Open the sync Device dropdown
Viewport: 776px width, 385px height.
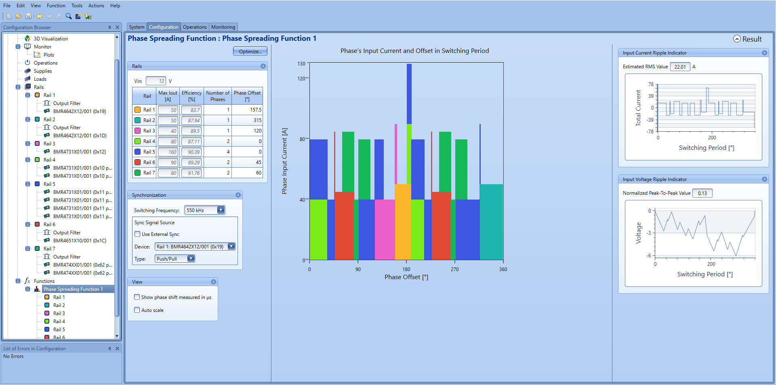[231, 246]
